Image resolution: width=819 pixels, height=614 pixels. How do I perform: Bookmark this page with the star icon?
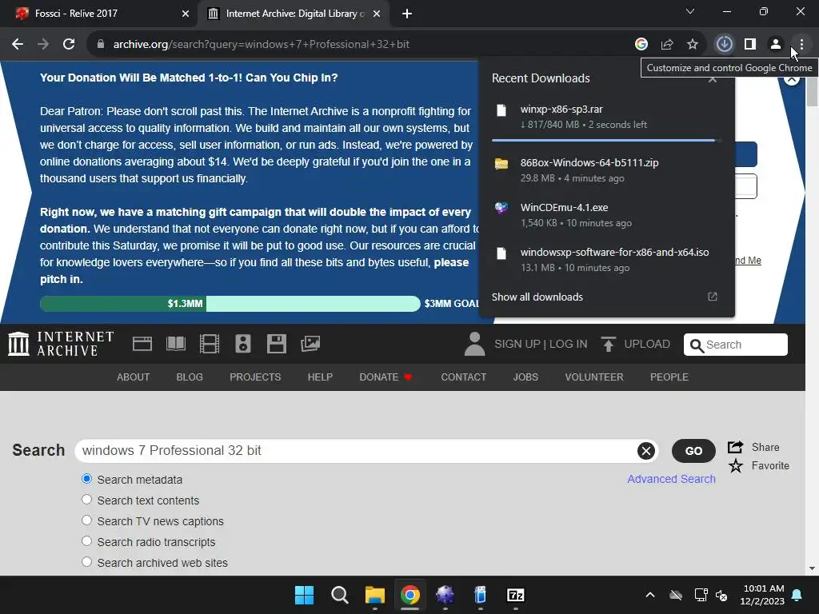(x=693, y=45)
